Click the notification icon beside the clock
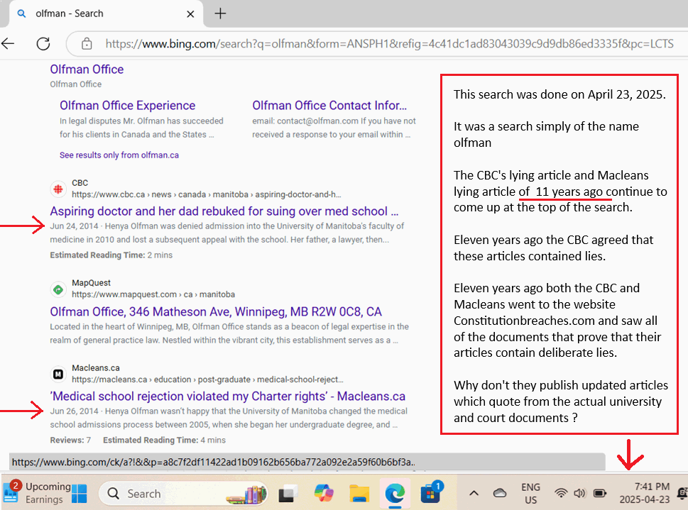688x510 pixels. point(682,494)
